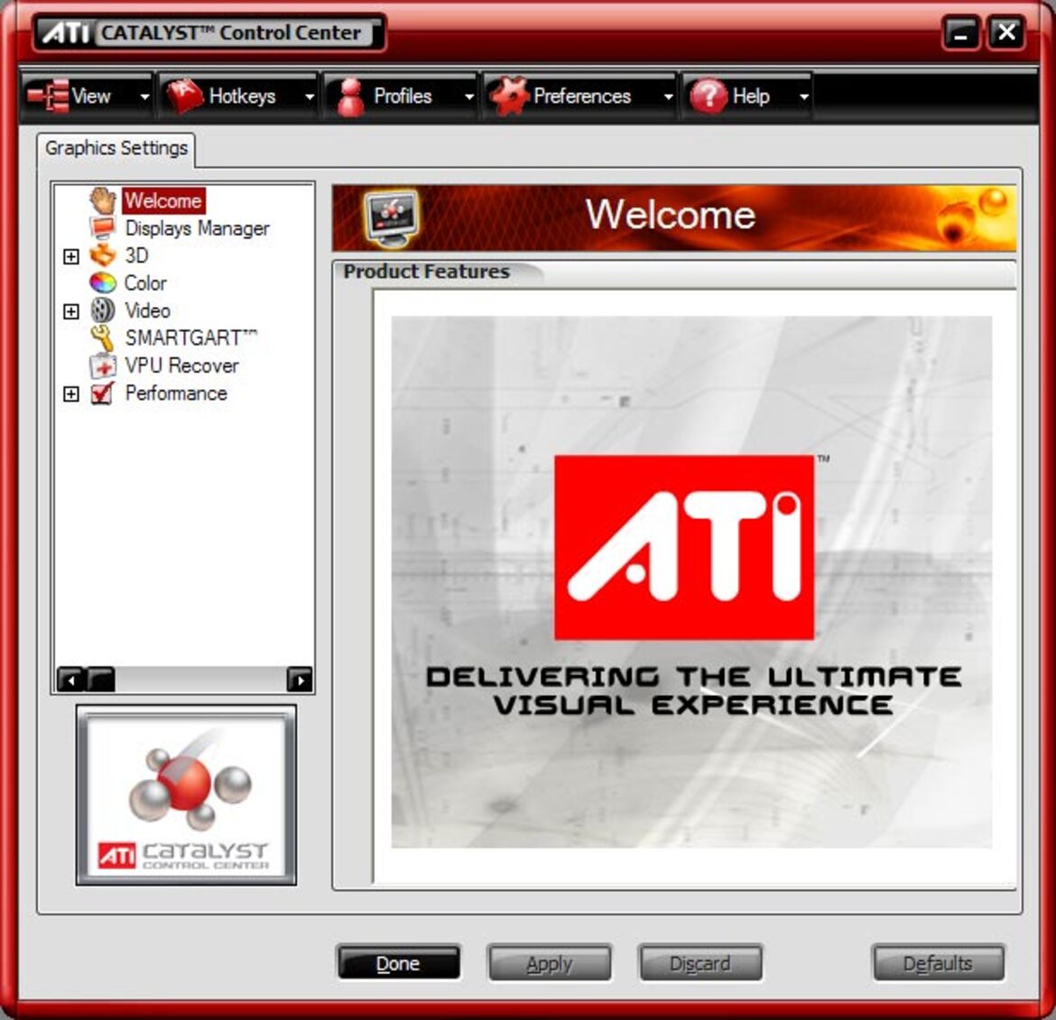The height and width of the screenshot is (1020, 1056).
Task: Click the 3D settings icon
Action: tap(103, 255)
